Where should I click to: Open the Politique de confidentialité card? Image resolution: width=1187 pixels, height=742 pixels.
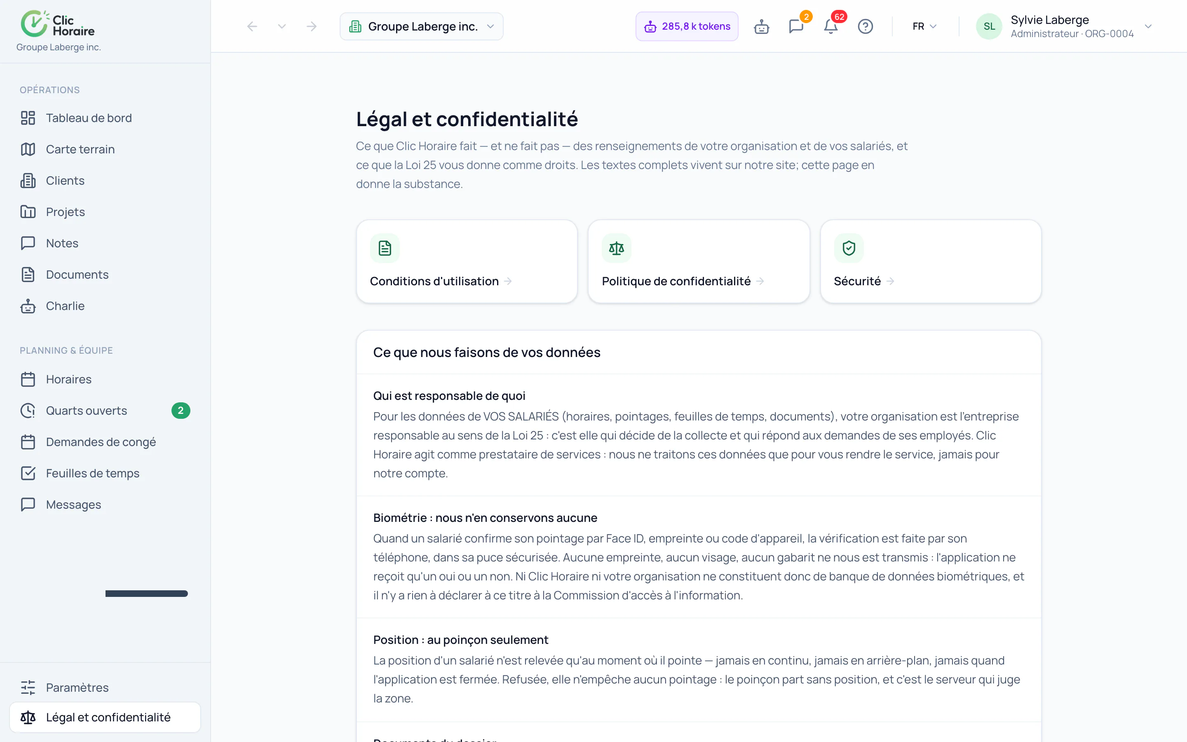click(x=699, y=262)
